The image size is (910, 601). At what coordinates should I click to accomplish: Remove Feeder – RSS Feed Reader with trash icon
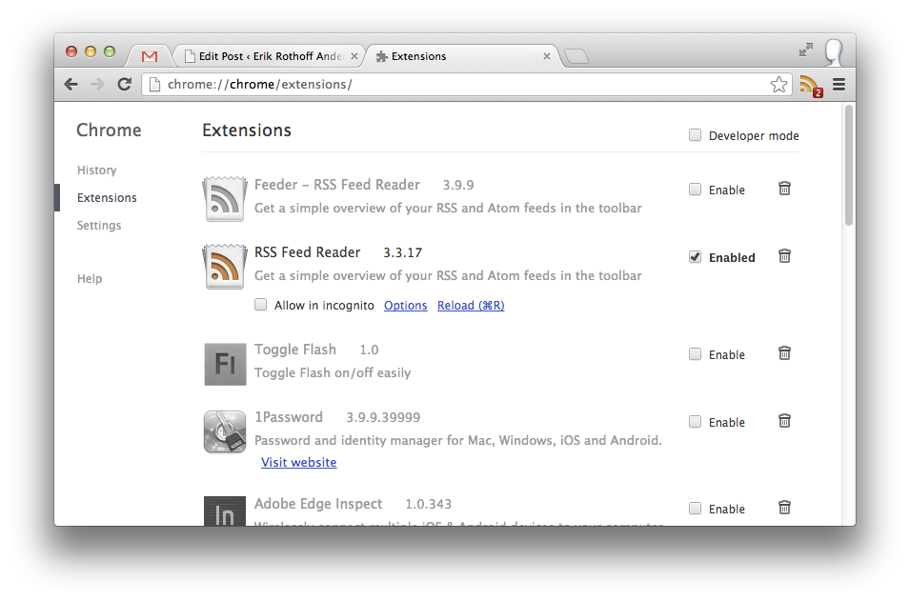point(784,189)
